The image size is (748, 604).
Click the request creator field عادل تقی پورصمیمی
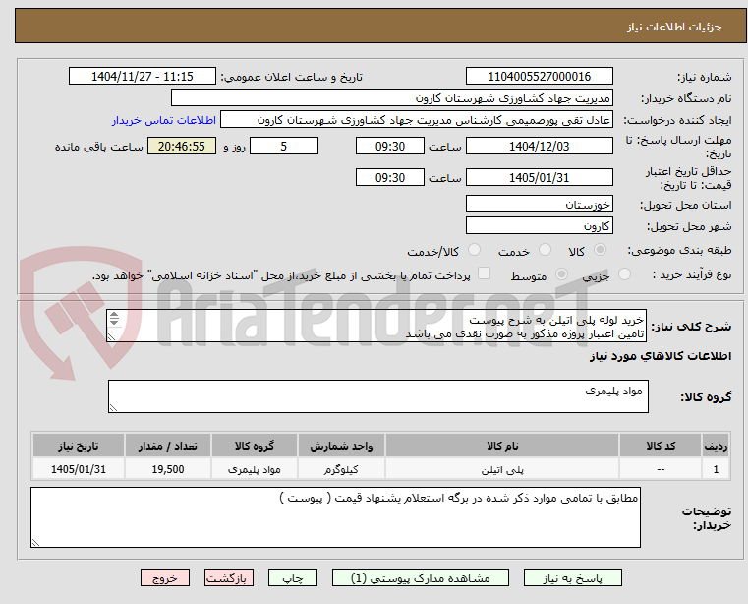tap(417, 120)
